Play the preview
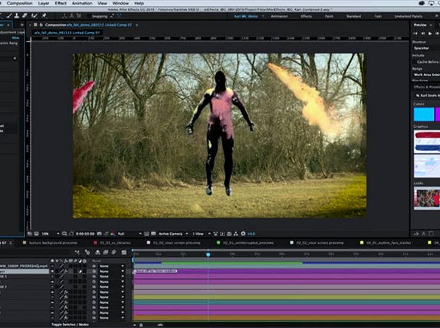 [x=430, y=34]
